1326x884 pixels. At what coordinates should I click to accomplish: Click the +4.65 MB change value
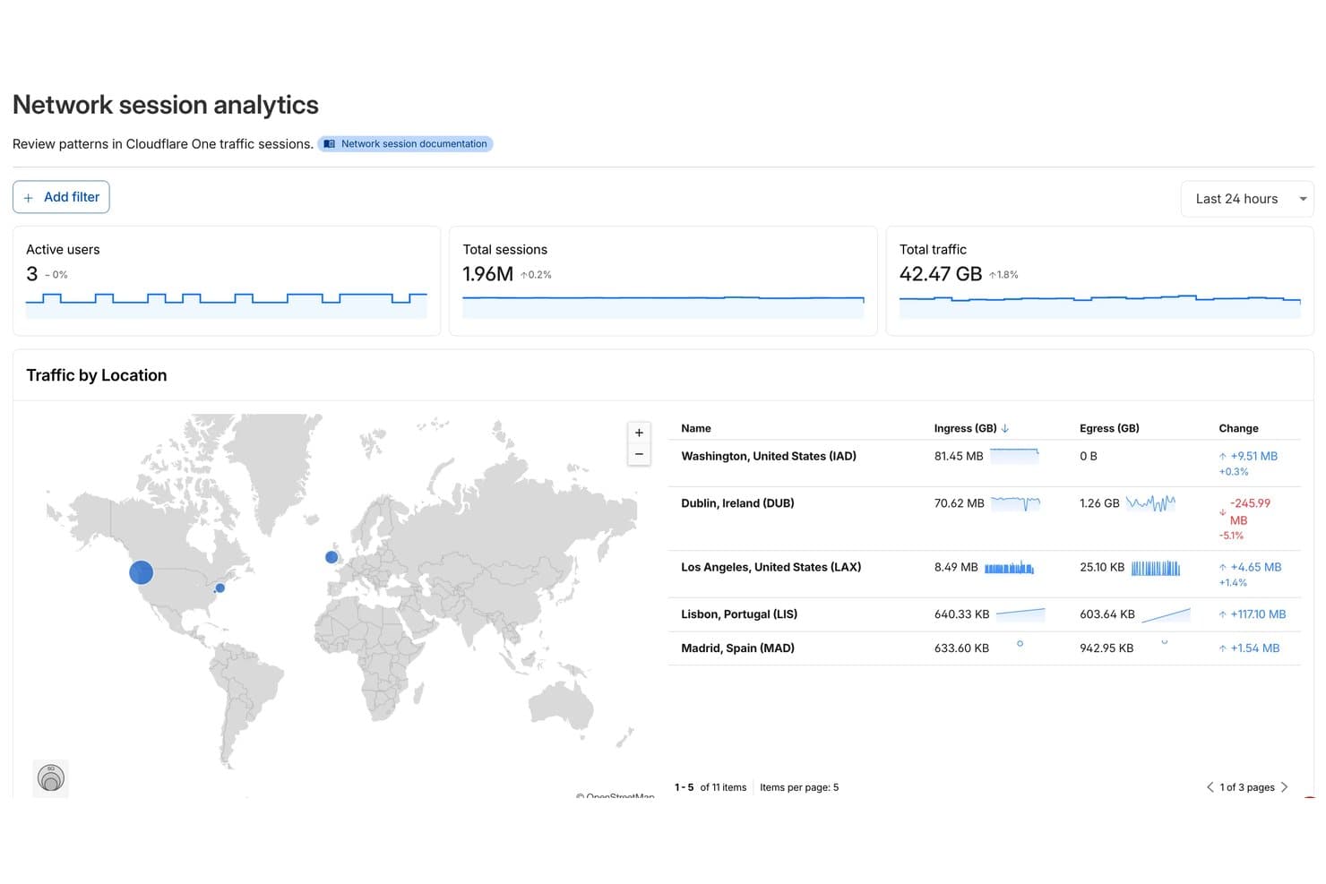point(1255,567)
